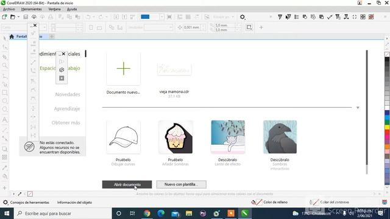Select the Crop tool in toolbox

pyautogui.click(x=4, y=57)
